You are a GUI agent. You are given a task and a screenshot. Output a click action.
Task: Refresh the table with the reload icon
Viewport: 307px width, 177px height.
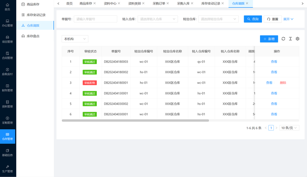[283, 39]
